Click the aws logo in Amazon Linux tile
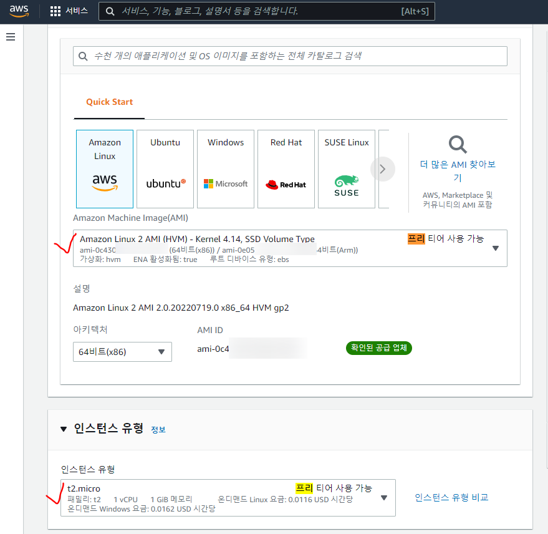Screen dimensions: 548x534 105,183
